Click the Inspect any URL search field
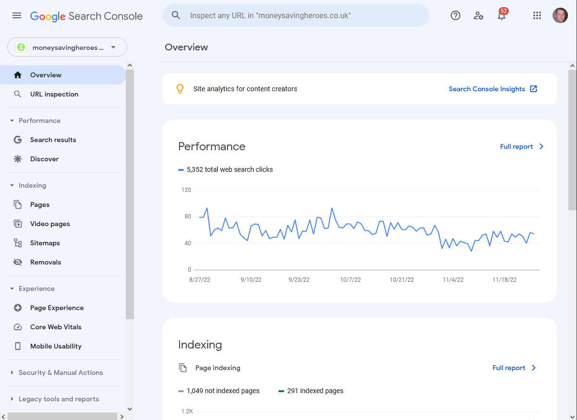The height and width of the screenshot is (420, 577). 302,15
